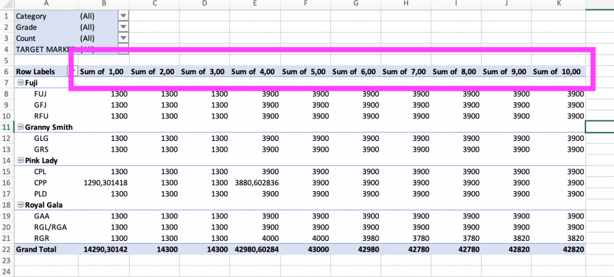This screenshot has height=277, width=614.
Task: Click the 3980 value in RGR row
Action: point(370,238)
